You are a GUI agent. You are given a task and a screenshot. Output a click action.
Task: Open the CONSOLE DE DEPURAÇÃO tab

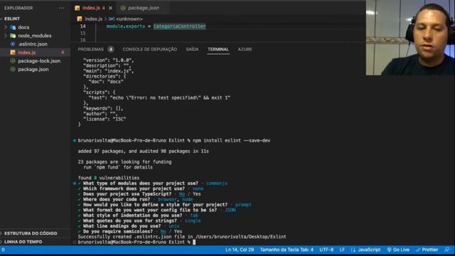pyautogui.click(x=150, y=49)
